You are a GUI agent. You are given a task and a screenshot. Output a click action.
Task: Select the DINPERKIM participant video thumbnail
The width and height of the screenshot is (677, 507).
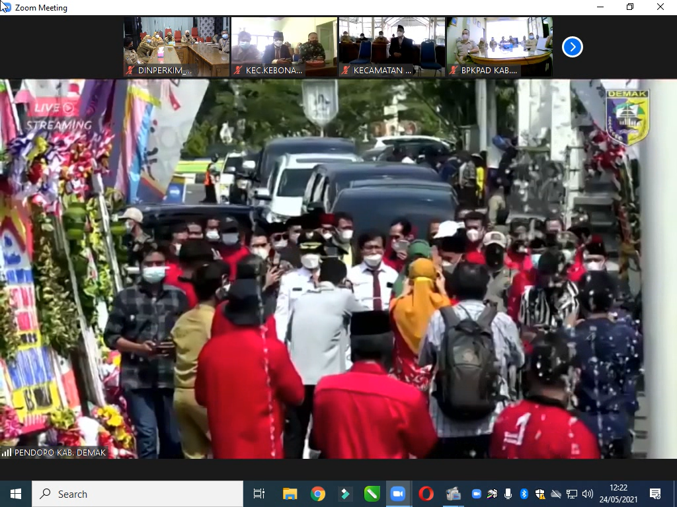click(x=177, y=47)
